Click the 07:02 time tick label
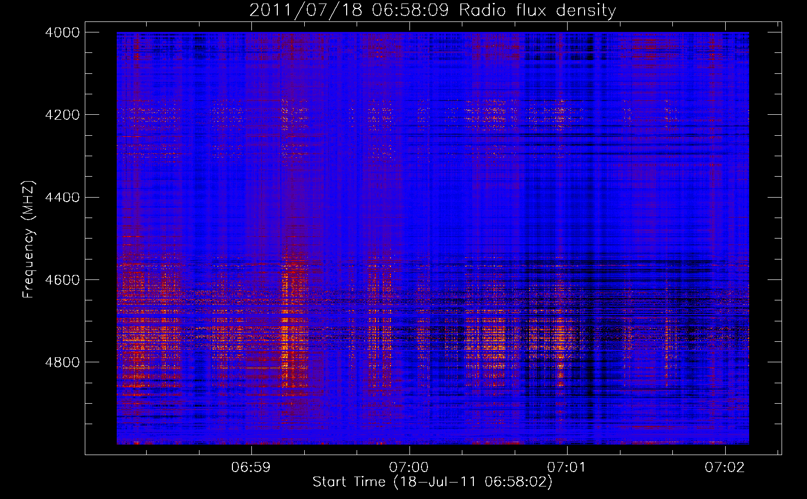Image resolution: width=807 pixels, height=499 pixels. pos(725,468)
